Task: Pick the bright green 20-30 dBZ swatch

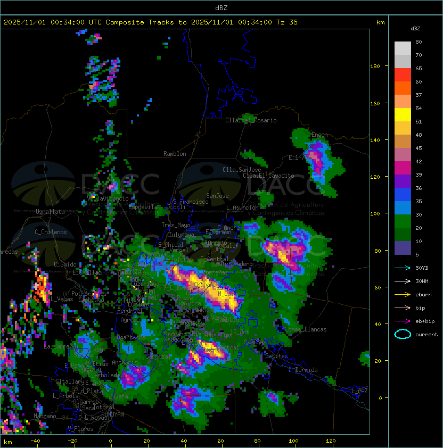Action: (x=403, y=221)
